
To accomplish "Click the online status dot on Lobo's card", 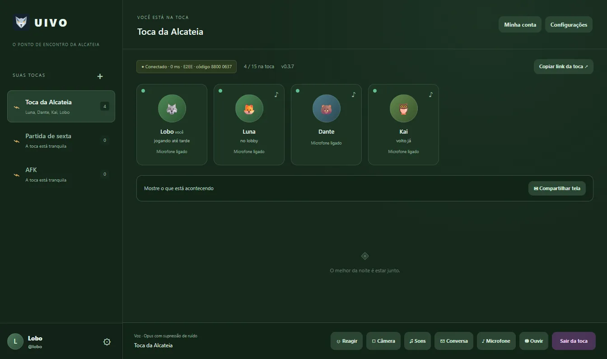I will click(143, 91).
